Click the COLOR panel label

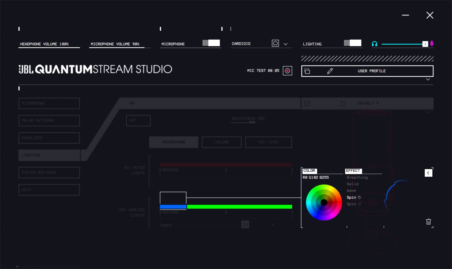pyautogui.click(x=309, y=171)
